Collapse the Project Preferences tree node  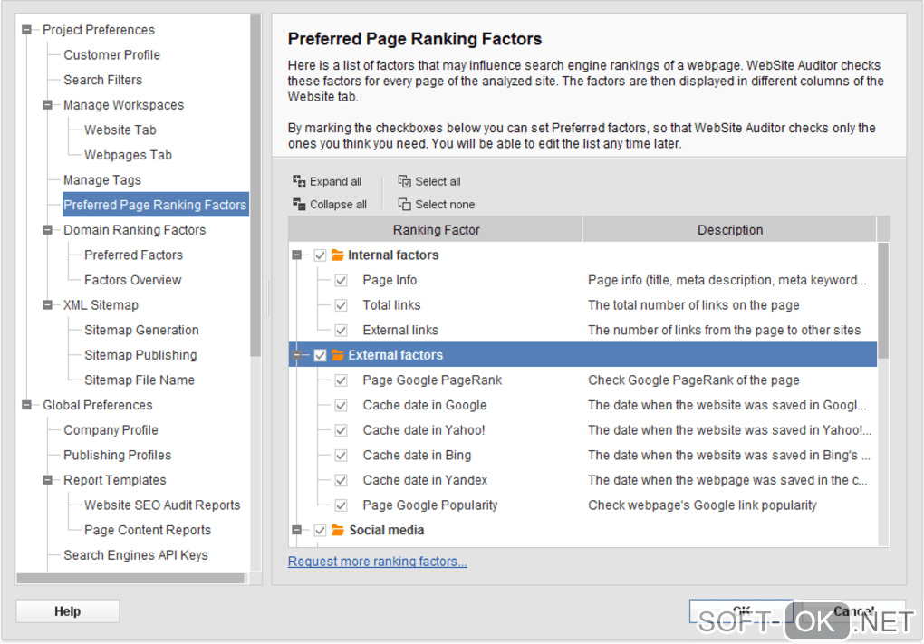[x=26, y=30]
